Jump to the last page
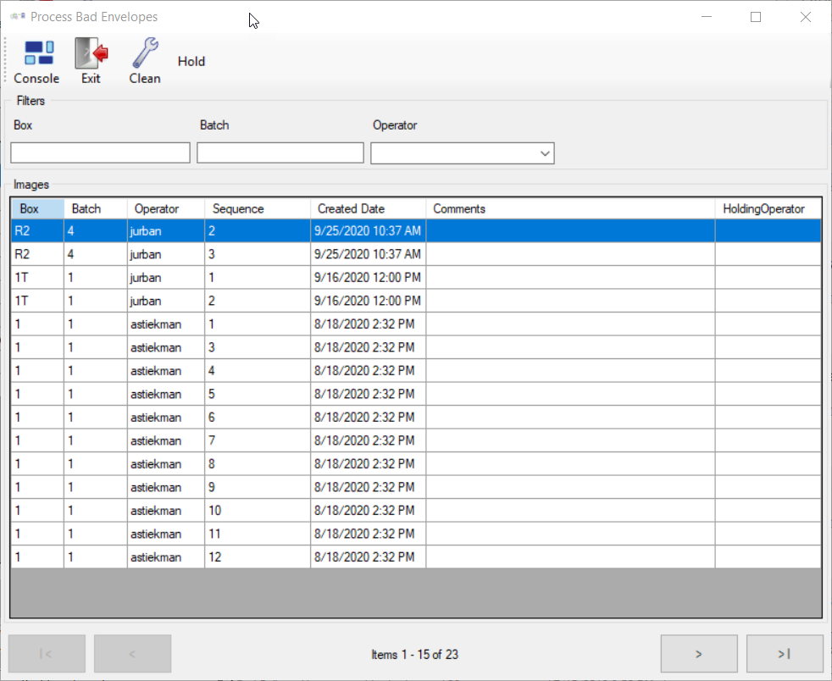 click(785, 654)
